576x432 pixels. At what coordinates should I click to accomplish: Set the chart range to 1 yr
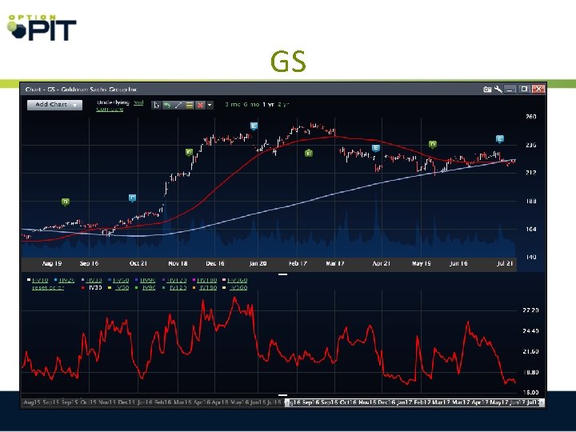click(x=268, y=104)
